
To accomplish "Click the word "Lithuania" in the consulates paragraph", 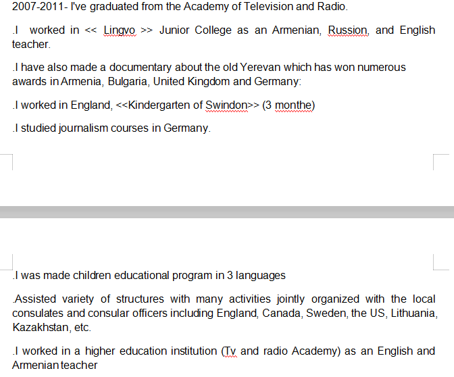I will click(414, 313).
